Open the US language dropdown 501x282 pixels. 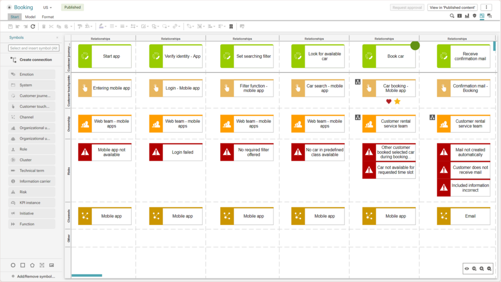47,8
